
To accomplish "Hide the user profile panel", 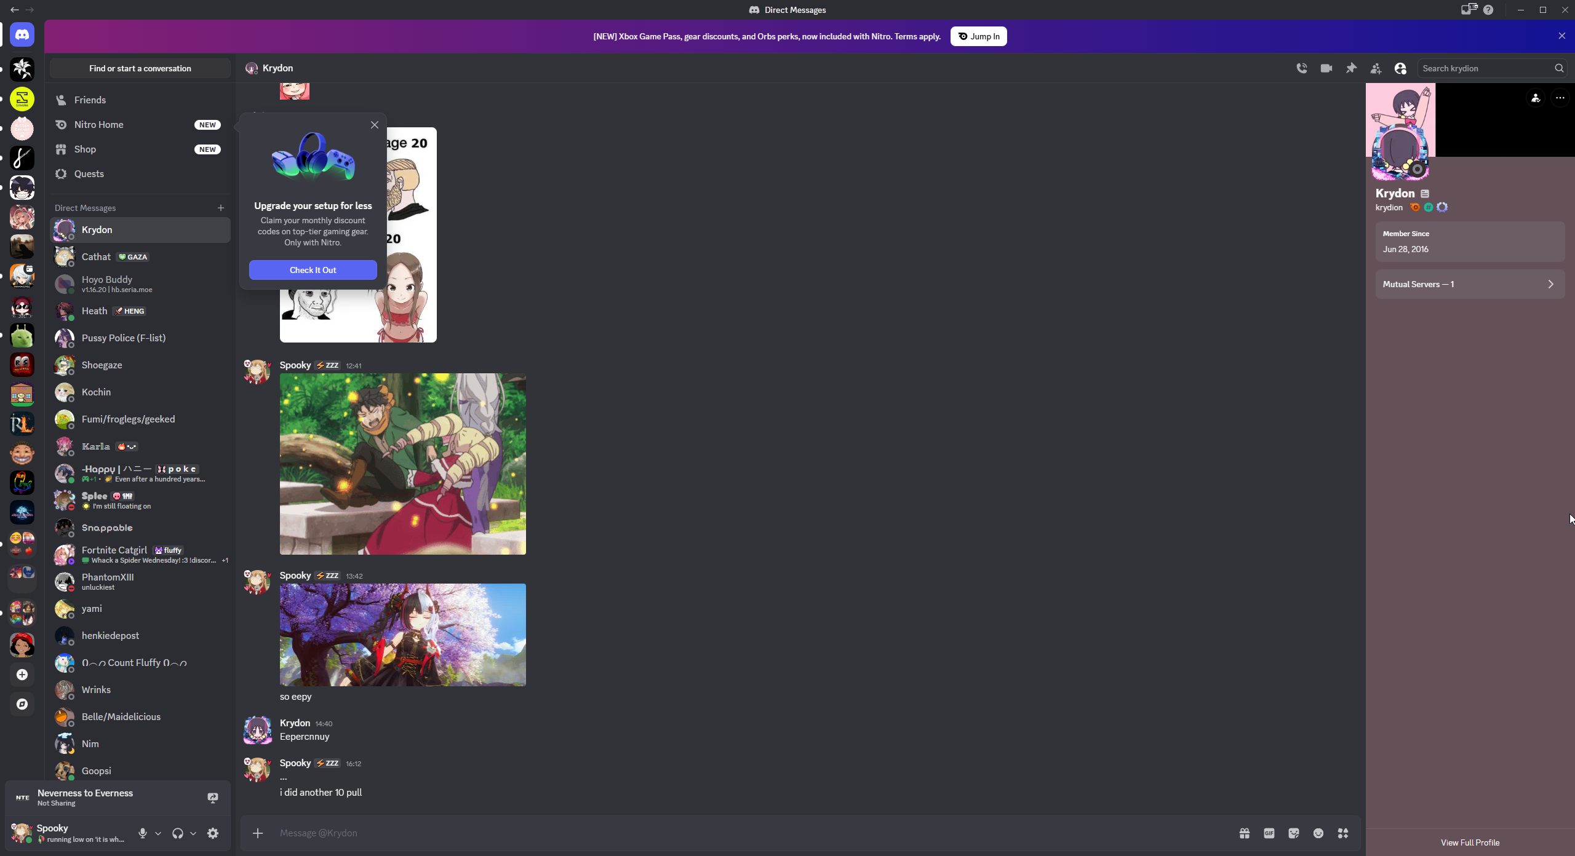I will [1400, 68].
